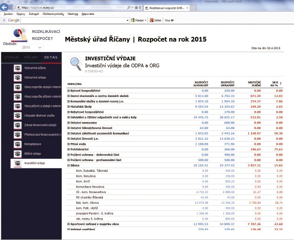Open the Zdroje financování výdajů link
Screen dimensions: 294x240
(40, 125)
